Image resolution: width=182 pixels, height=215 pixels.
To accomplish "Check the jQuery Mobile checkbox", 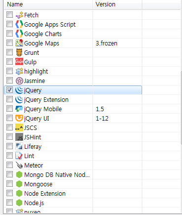I will pyautogui.click(x=9, y=109).
